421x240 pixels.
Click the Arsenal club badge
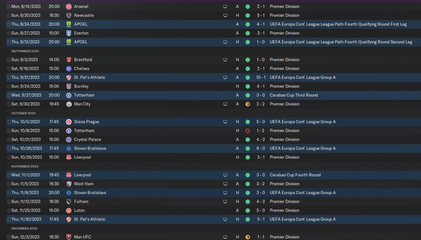click(x=69, y=7)
